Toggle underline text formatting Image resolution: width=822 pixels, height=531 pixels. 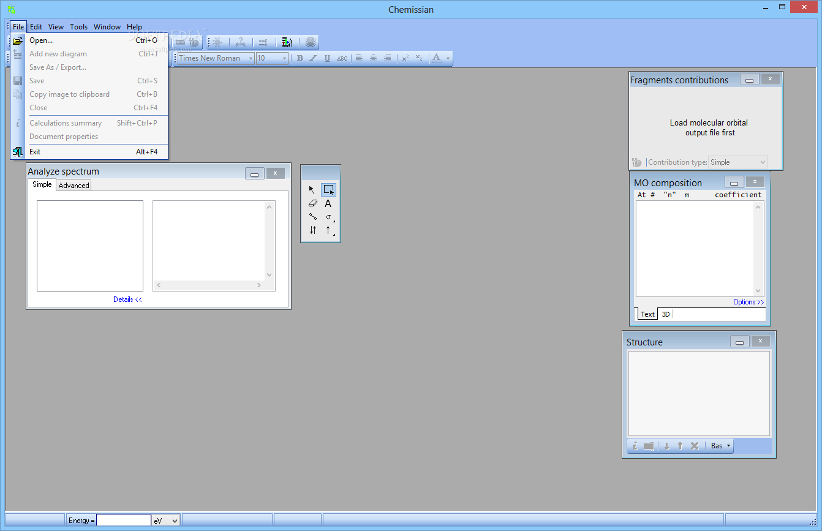click(327, 58)
